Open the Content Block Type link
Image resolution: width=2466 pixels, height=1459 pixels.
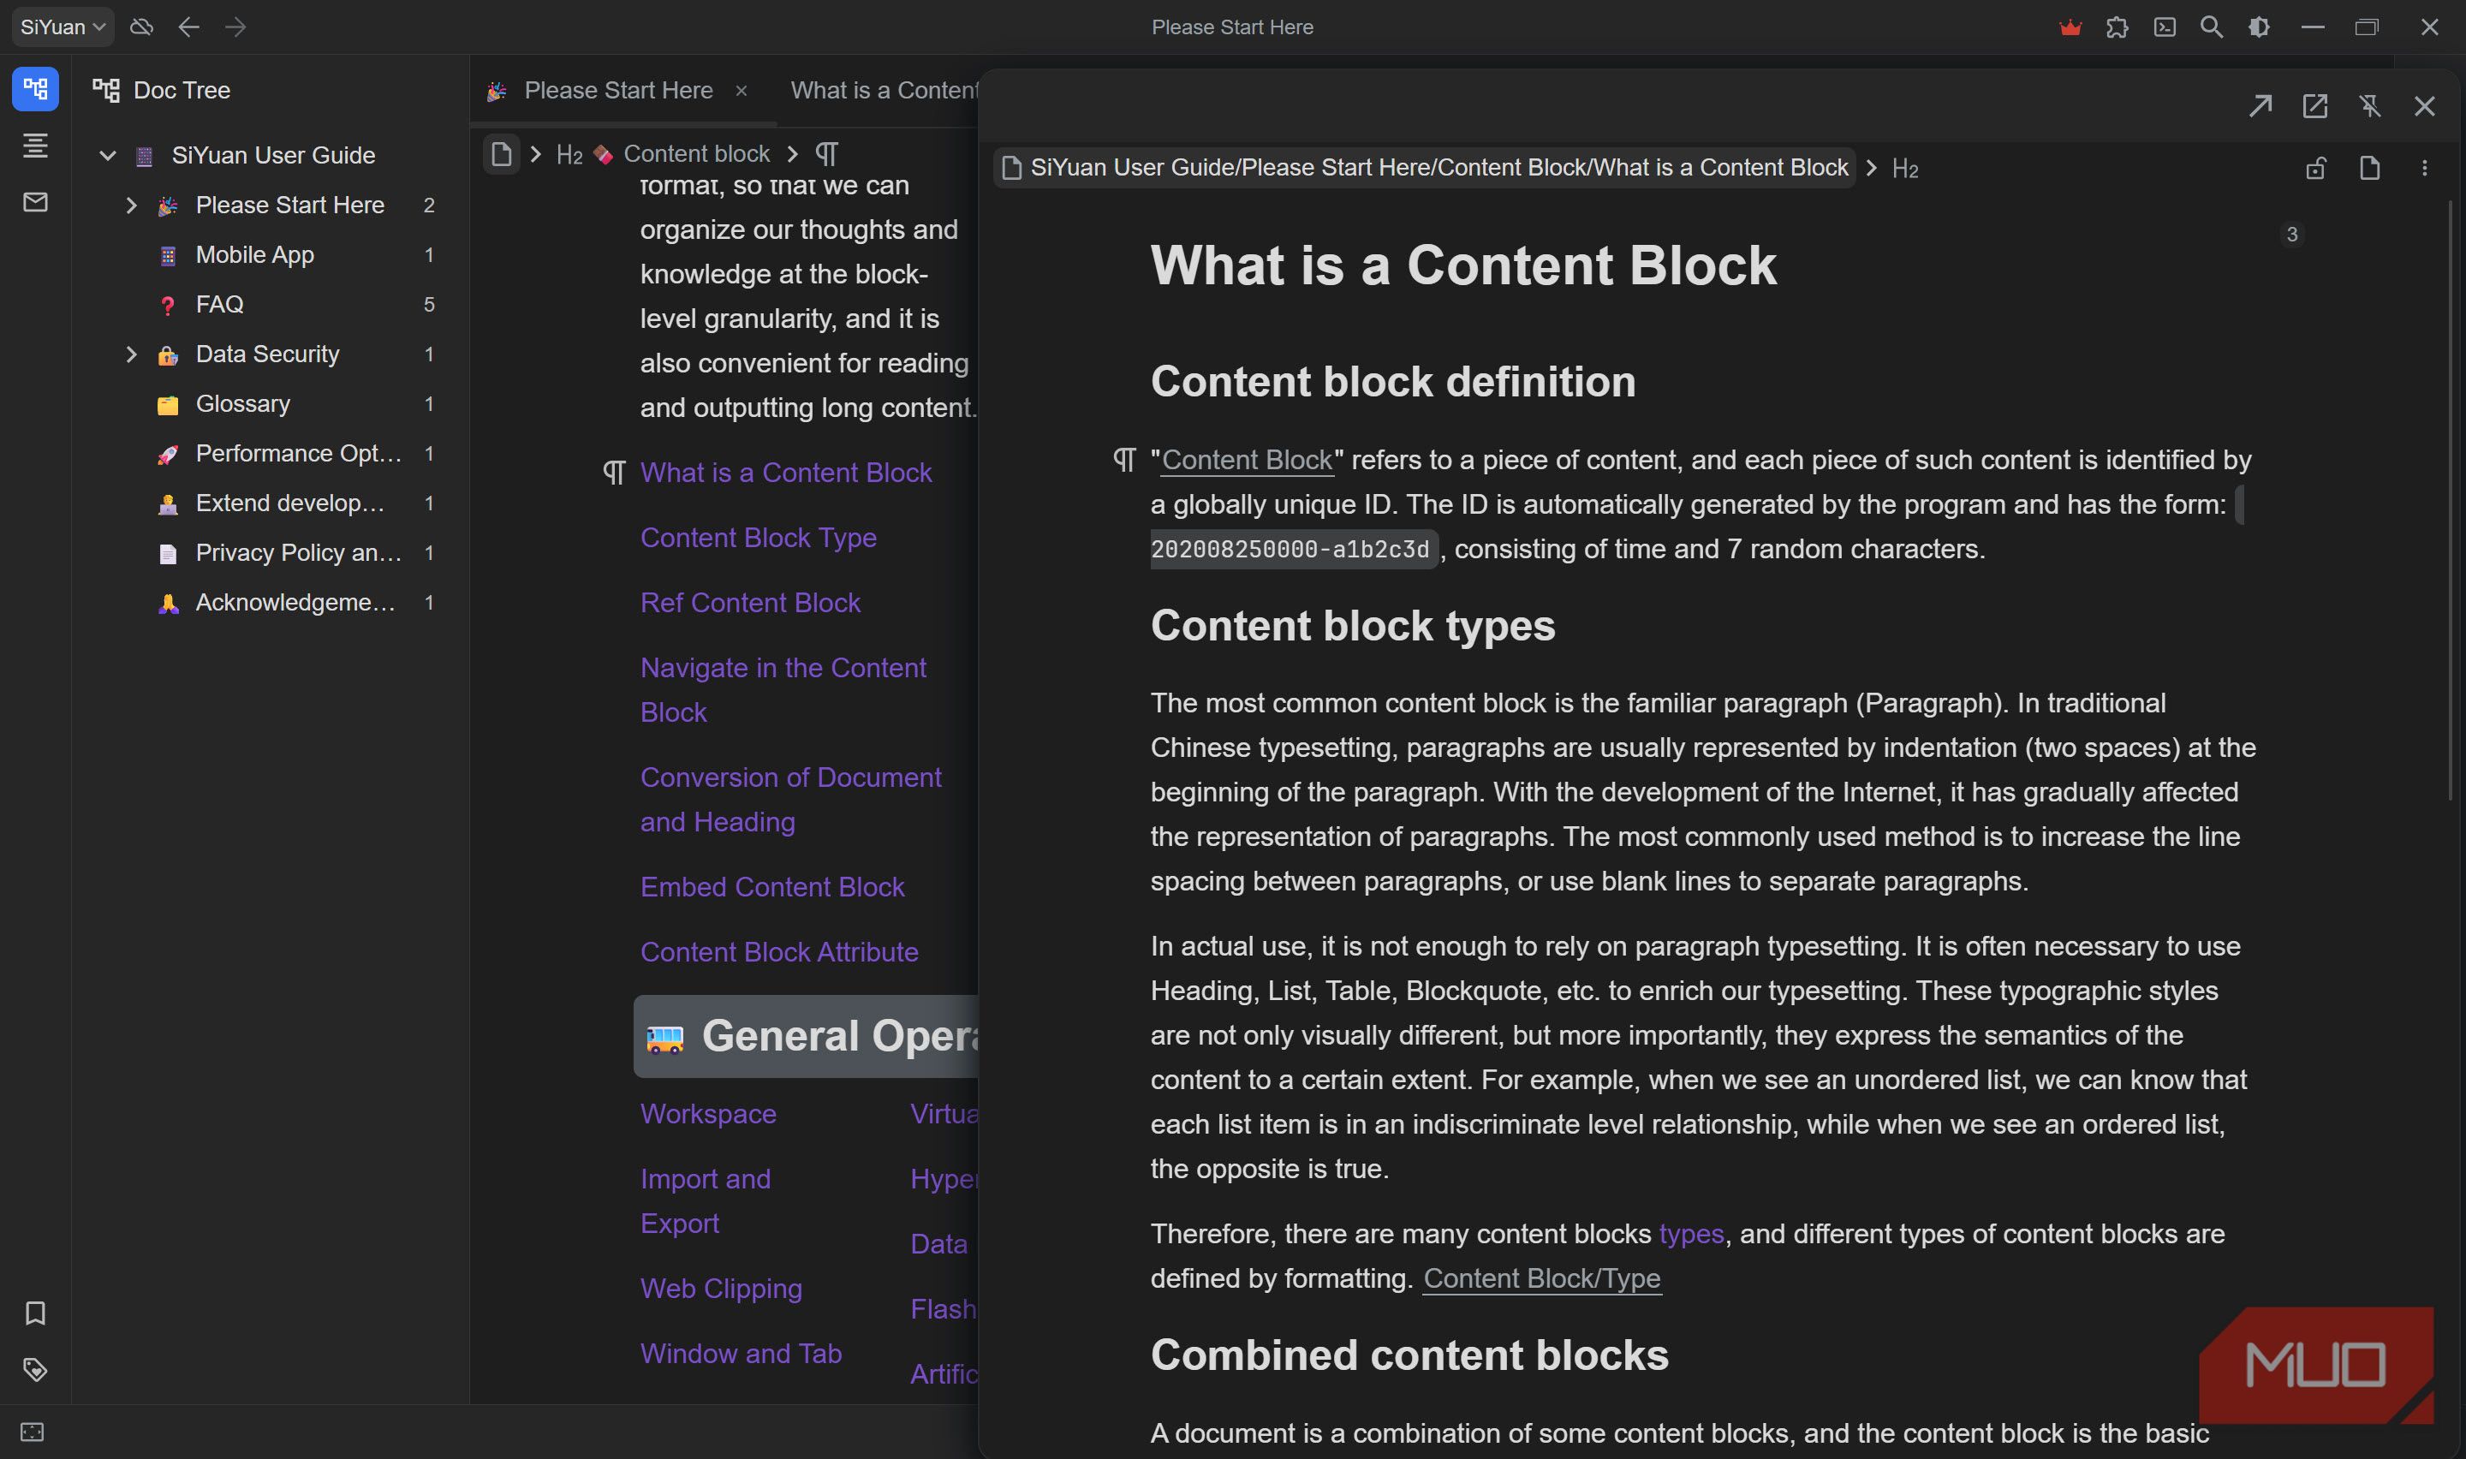pyautogui.click(x=758, y=538)
